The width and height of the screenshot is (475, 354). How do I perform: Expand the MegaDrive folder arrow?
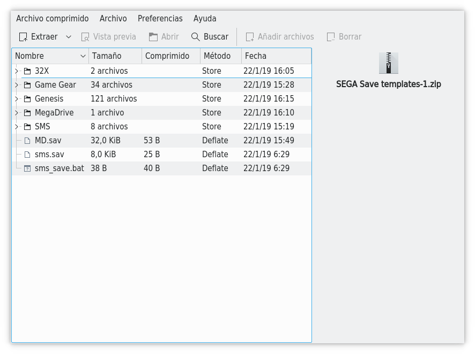17,113
